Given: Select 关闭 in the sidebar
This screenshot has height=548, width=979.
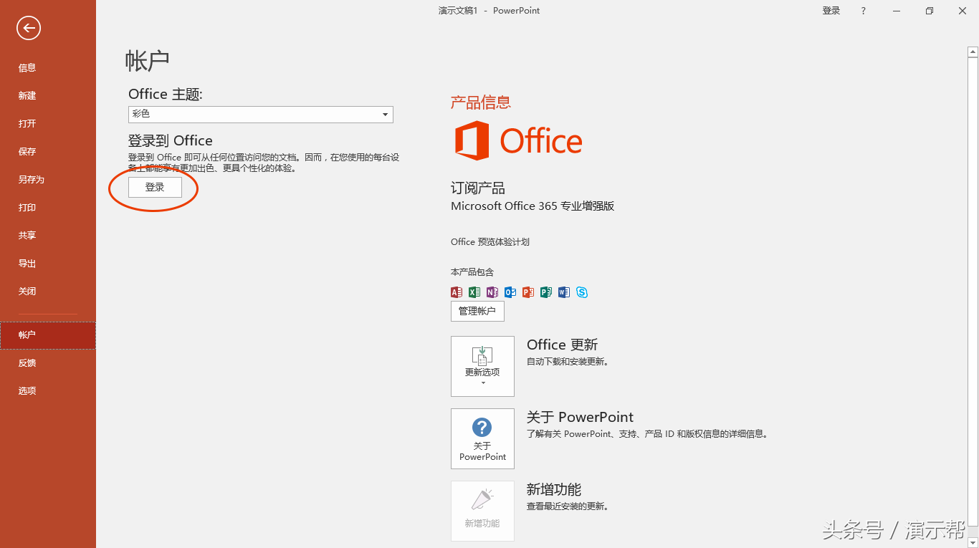Looking at the screenshot, I should click(48, 292).
